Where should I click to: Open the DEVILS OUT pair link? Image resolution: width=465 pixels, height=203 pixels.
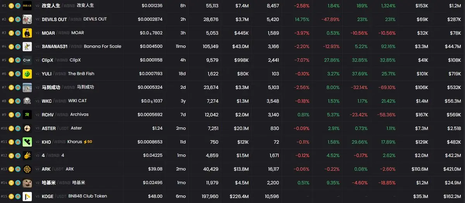click(x=74, y=19)
